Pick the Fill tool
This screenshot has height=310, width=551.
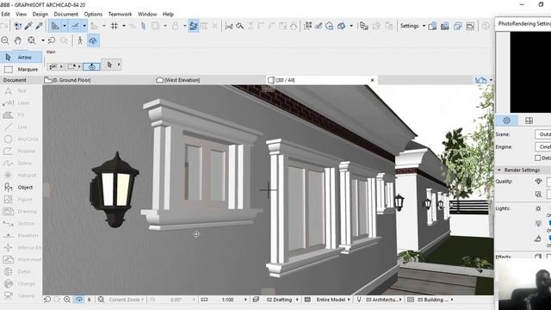21,115
